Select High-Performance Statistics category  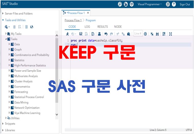[30, 65]
